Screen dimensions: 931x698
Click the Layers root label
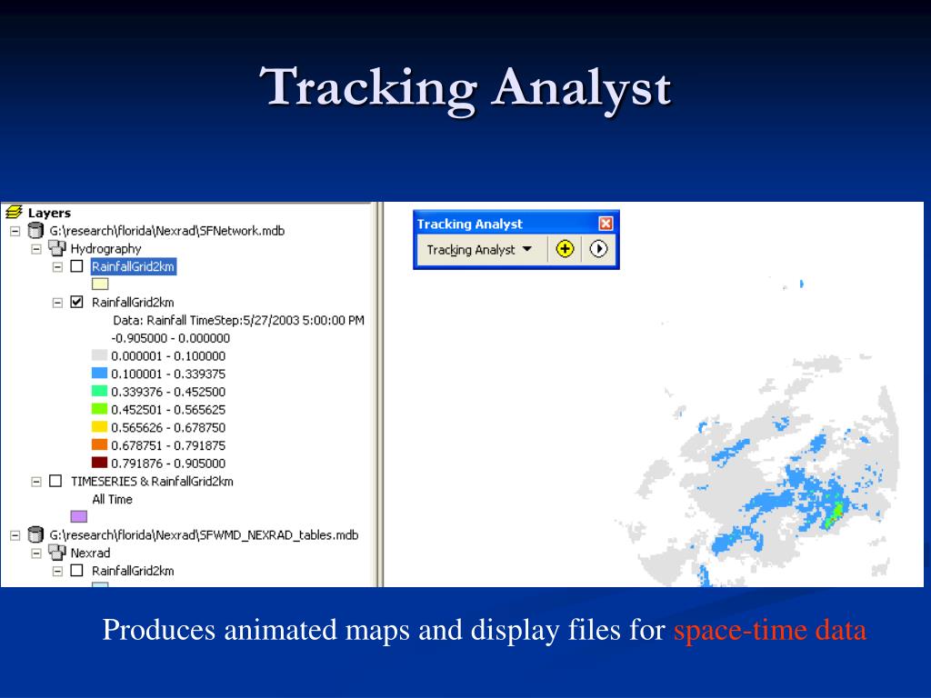(x=49, y=213)
